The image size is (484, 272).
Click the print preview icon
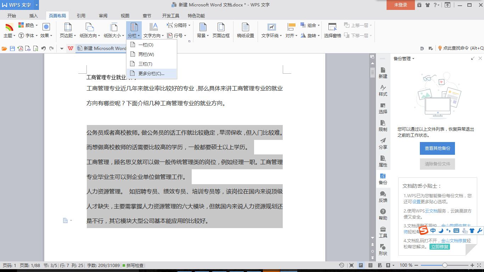[x=36, y=49]
